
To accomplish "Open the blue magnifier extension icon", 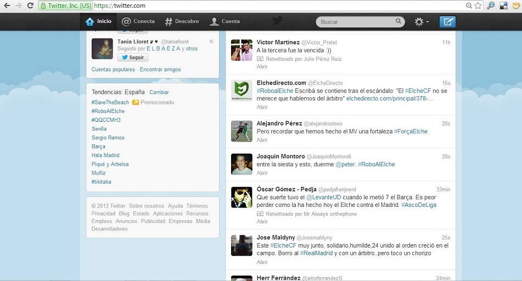I will (x=491, y=5).
